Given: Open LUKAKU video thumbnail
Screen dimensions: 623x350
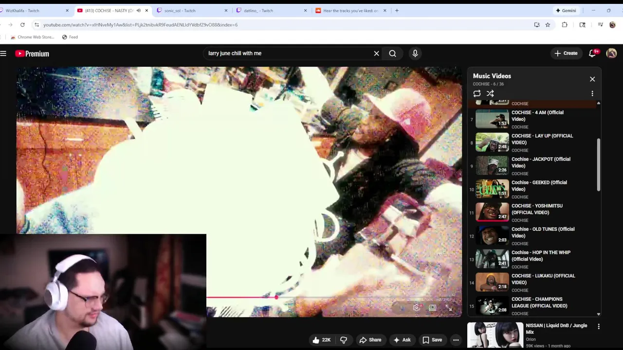Looking at the screenshot, I should (x=492, y=282).
